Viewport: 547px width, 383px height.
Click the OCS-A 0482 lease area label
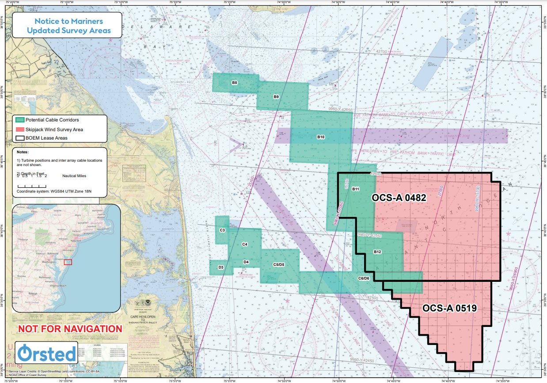(399, 198)
